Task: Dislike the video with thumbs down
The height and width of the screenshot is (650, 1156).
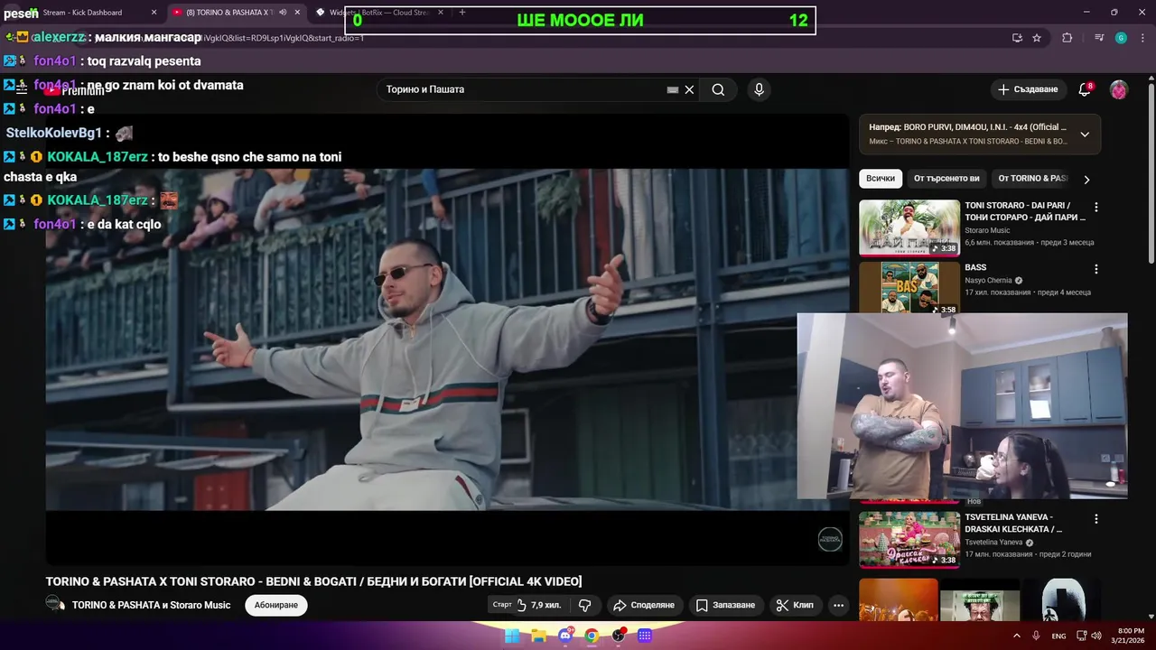Action: point(584,605)
